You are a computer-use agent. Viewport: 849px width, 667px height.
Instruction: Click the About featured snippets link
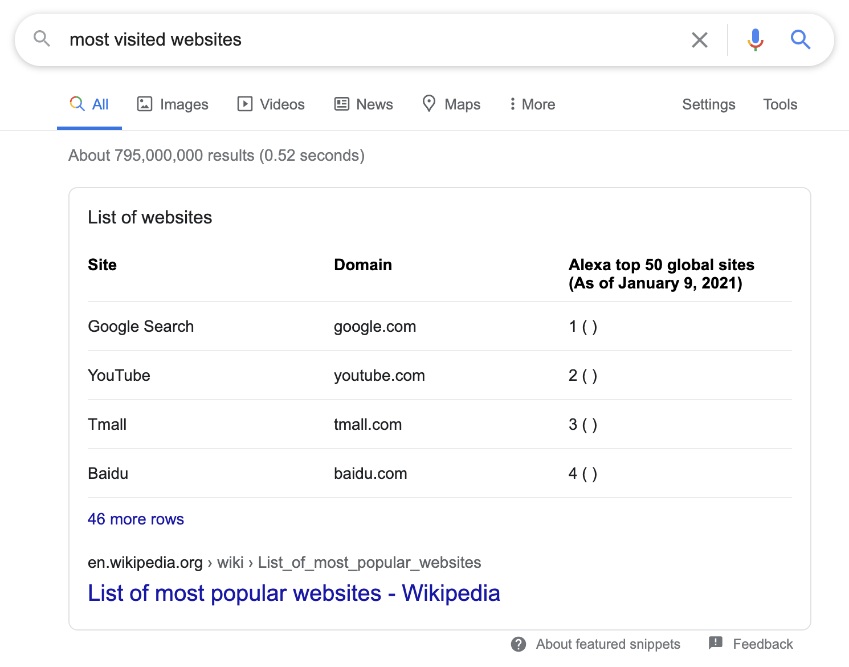click(607, 644)
